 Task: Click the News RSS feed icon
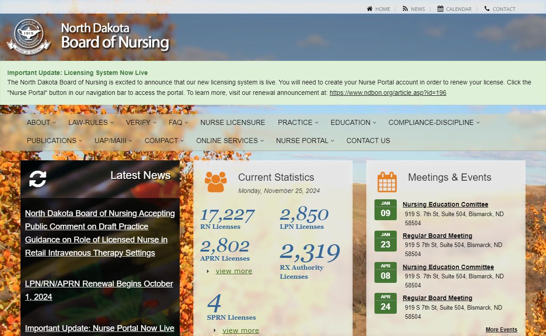405,9
